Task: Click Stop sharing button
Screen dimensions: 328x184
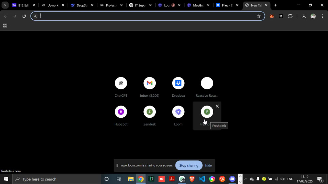Action: click(189, 165)
